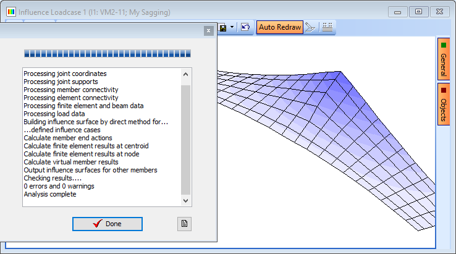Click the influence surface 3D plot
The image size is (456, 254).
pos(326,142)
